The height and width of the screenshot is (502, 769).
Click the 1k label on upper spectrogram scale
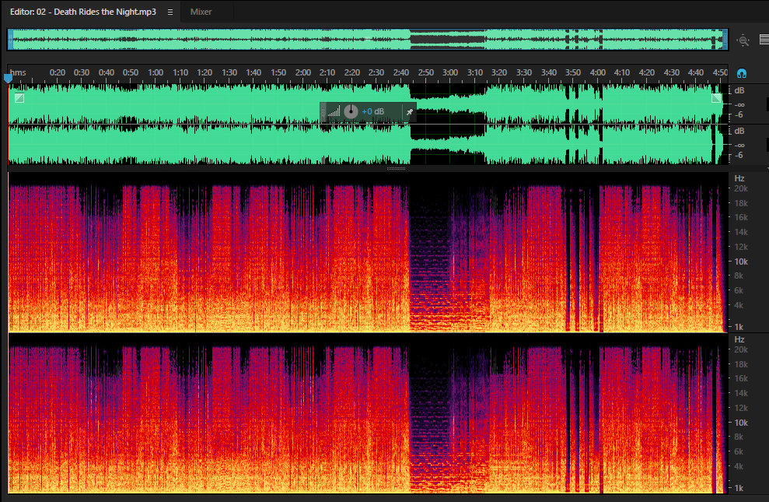pyautogui.click(x=739, y=327)
